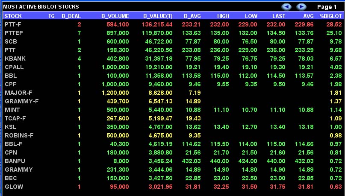Click PTTEP %BIGLOT 25.10
This screenshot has width=345, height=196.
tap(334, 33)
